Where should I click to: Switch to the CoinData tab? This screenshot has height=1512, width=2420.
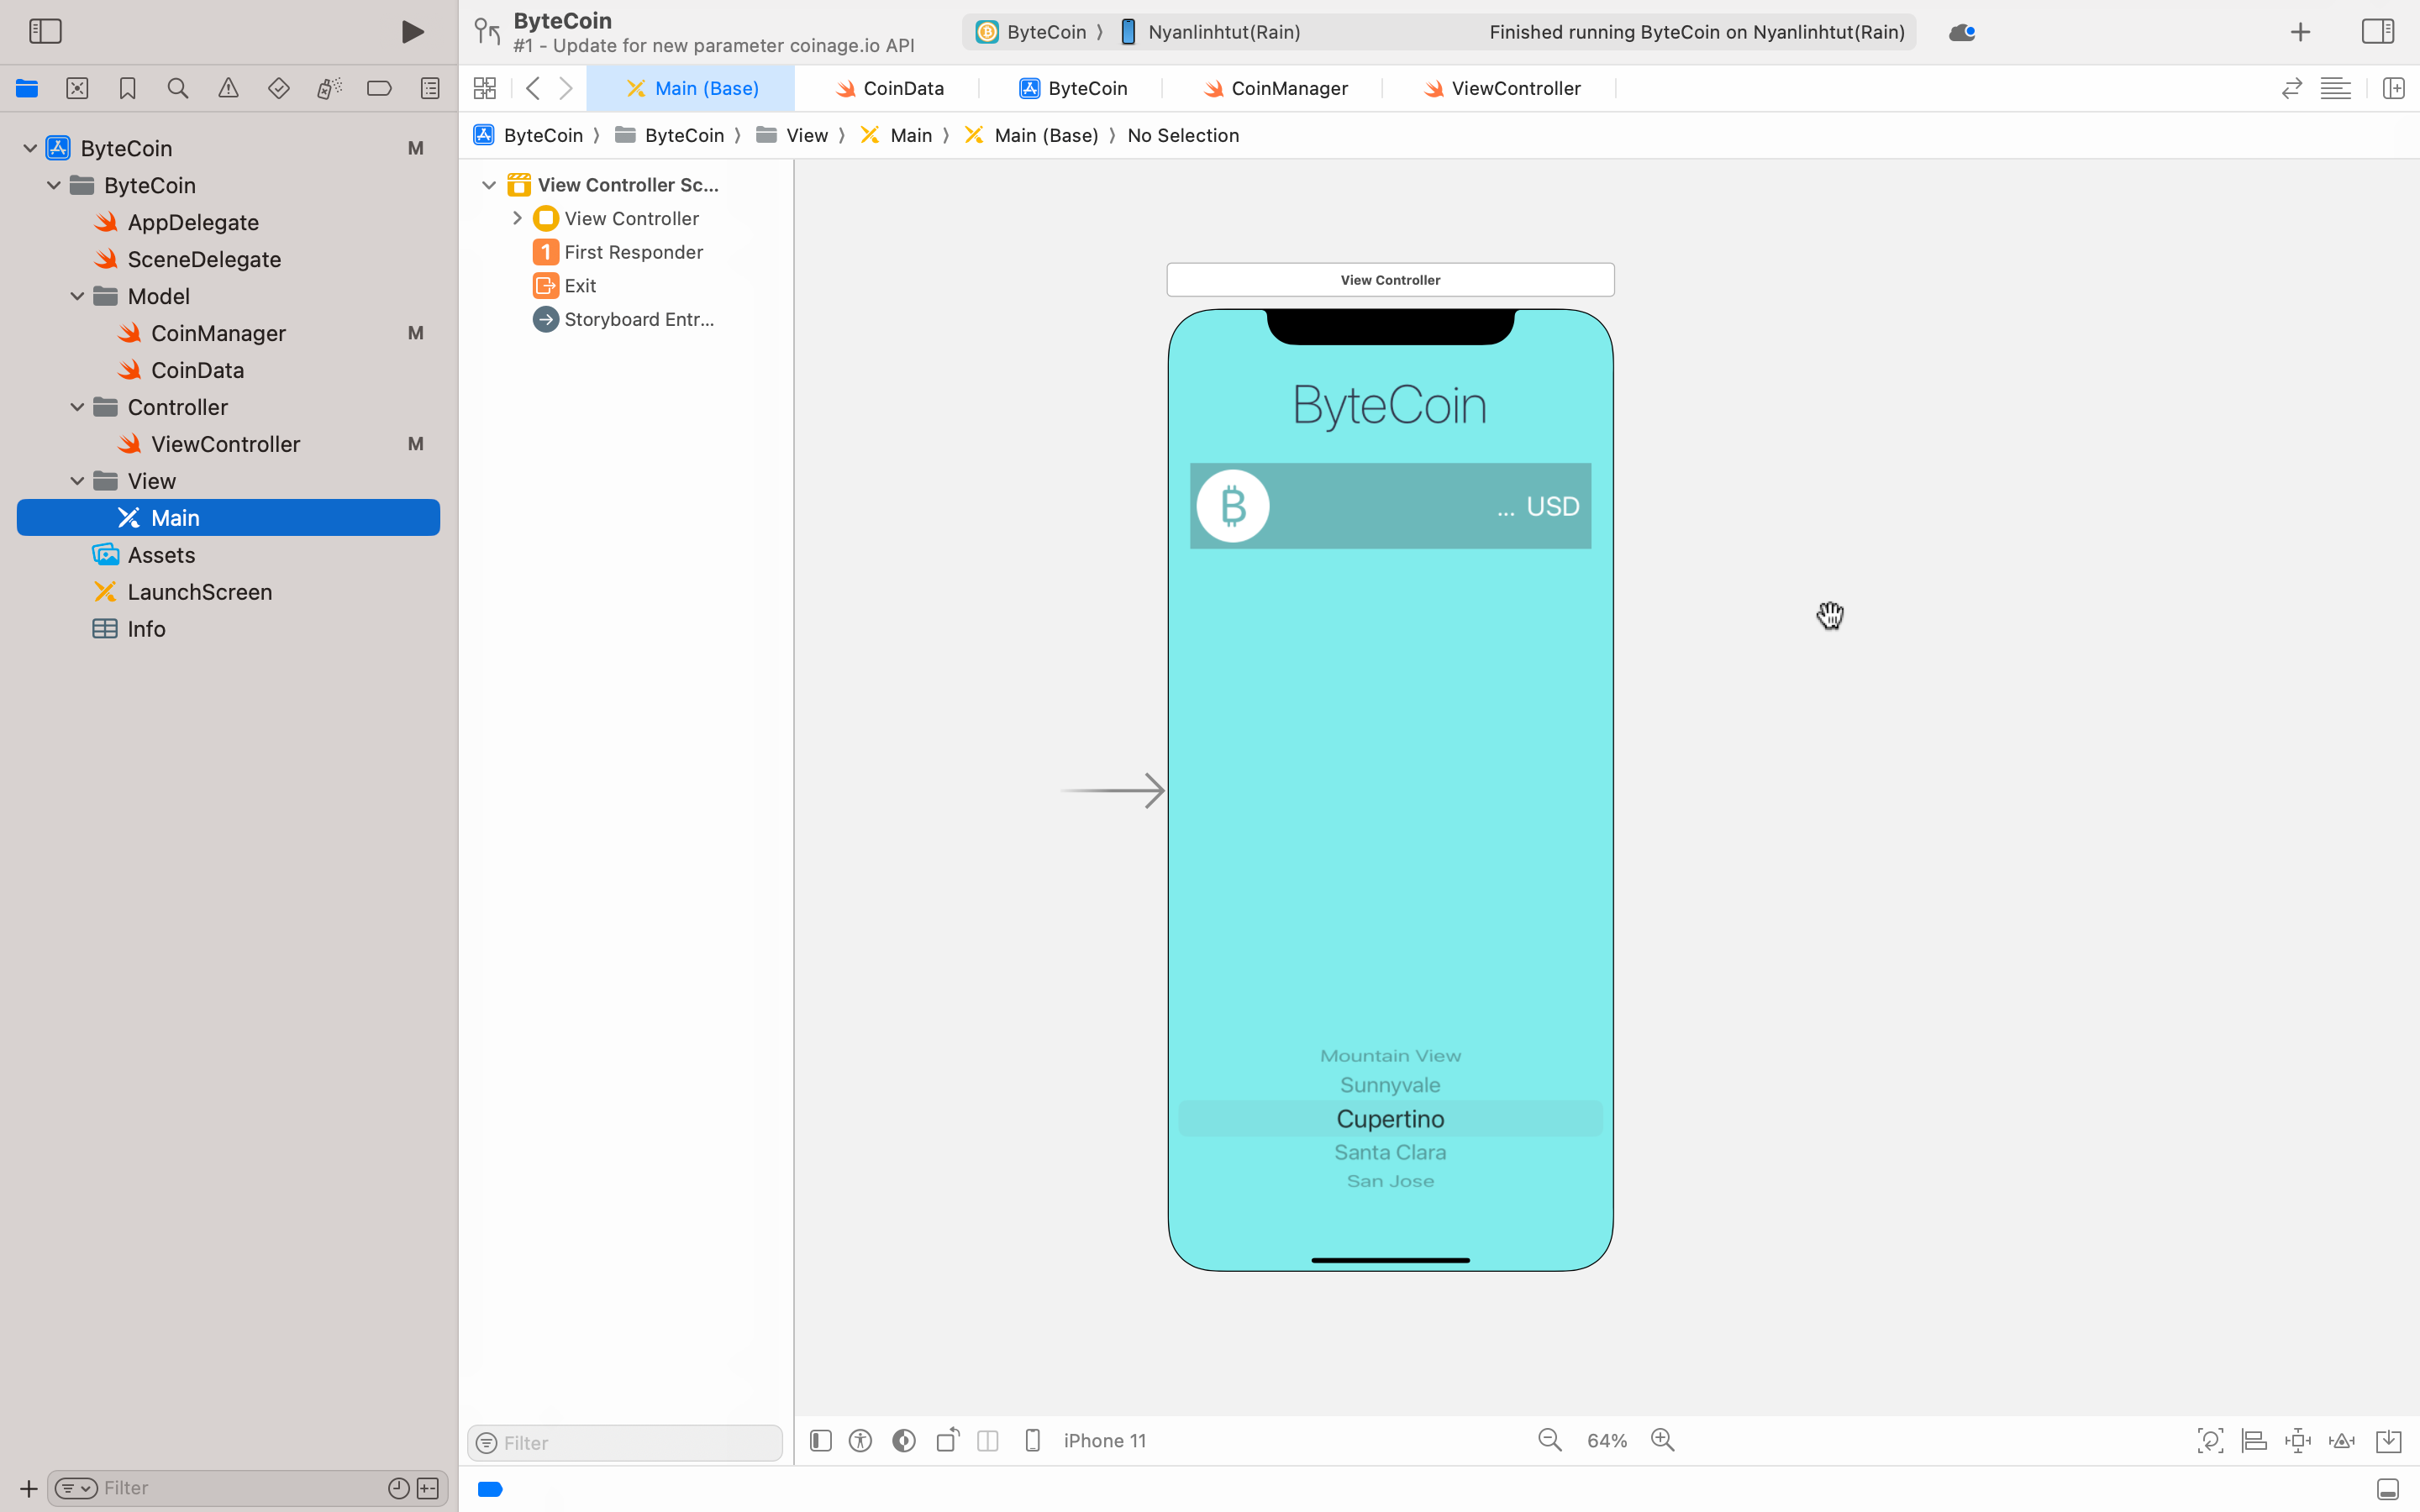(888, 88)
